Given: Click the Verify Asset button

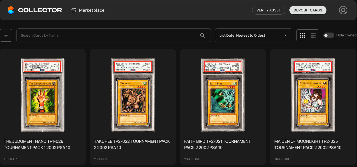Looking at the screenshot, I should coord(269,10).
